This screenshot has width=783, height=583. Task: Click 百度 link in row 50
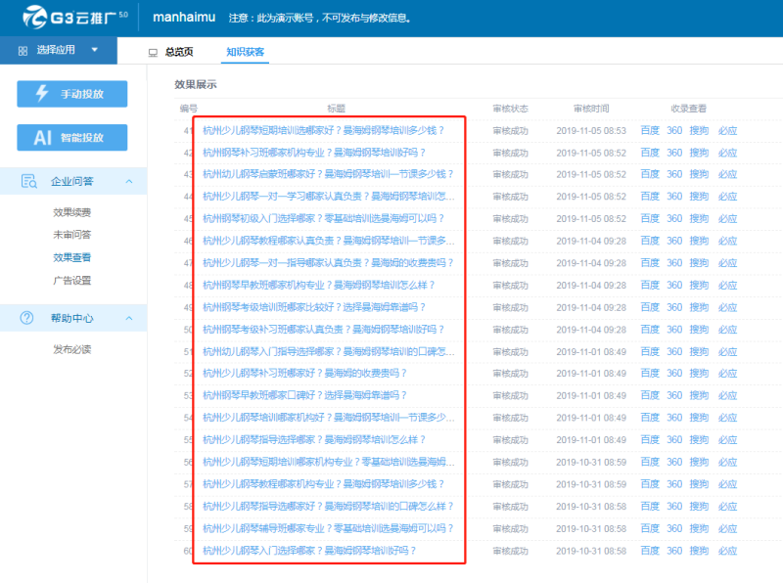click(650, 330)
